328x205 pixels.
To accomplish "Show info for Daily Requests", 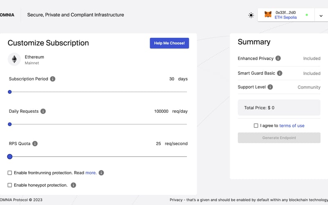I will click(x=43, y=111).
